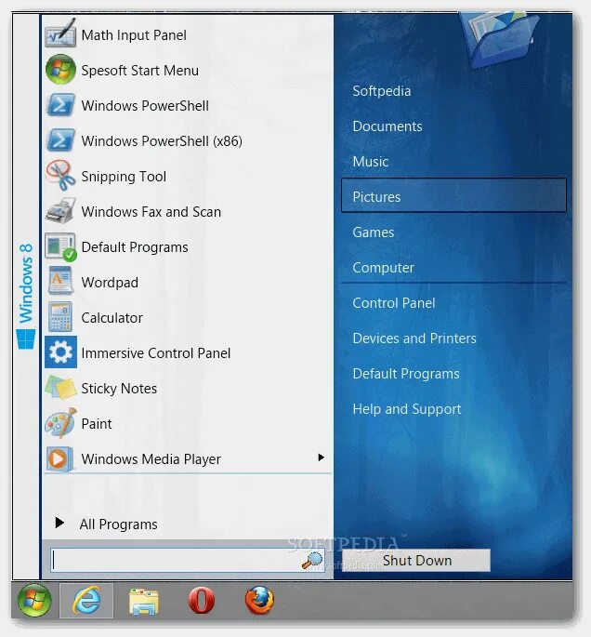This screenshot has height=637, width=591.
Task: Click the Sticky Notes label
Action: pos(119,389)
